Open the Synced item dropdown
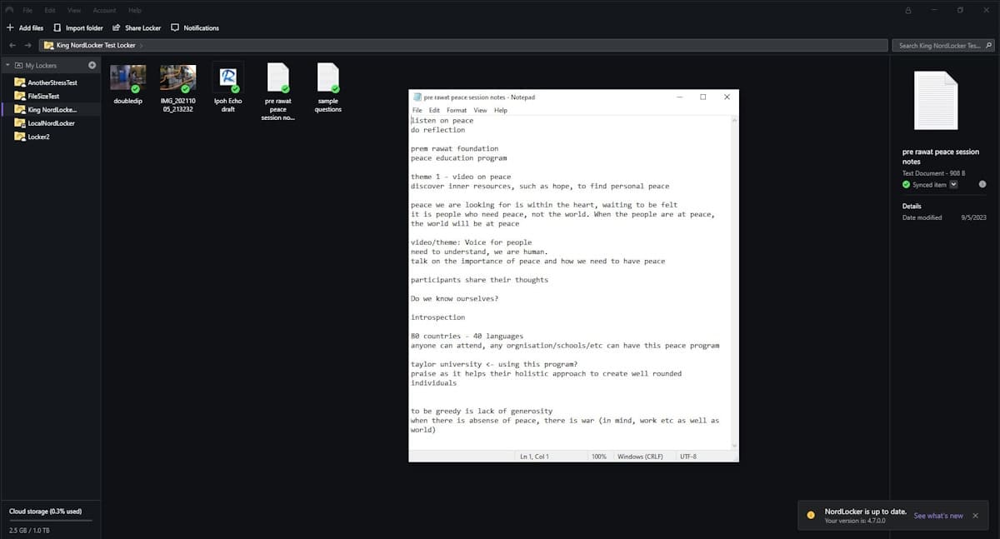 tap(953, 184)
